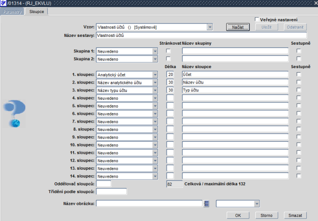The width and height of the screenshot is (318, 221).
Task: Select the Sloupce tab
Action: (36, 12)
